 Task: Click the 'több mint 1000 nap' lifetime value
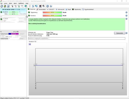click(52, 34)
